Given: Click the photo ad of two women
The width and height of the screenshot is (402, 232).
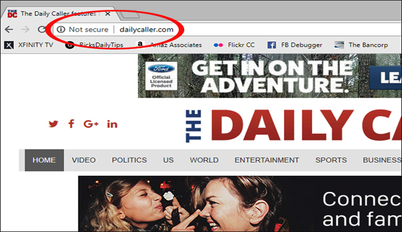Looking at the screenshot, I should coord(240,204).
